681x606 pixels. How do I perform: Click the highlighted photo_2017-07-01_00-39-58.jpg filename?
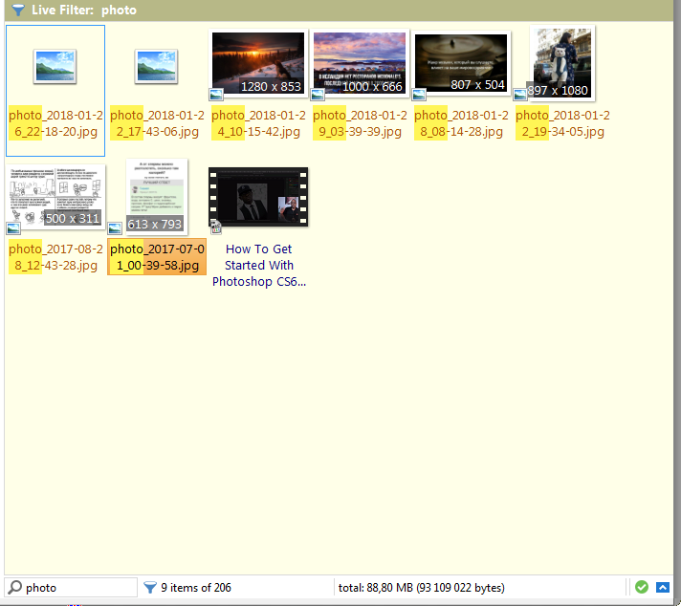157,257
